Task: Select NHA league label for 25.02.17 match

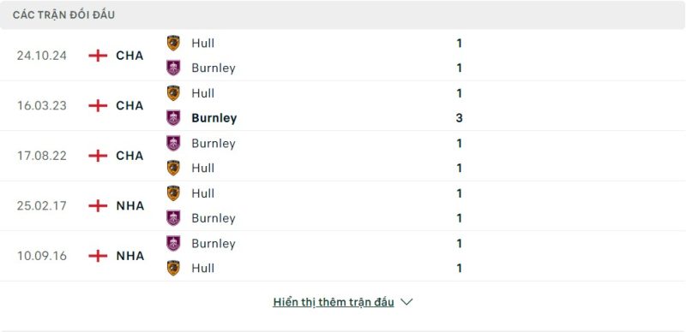Action: tap(130, 205)
